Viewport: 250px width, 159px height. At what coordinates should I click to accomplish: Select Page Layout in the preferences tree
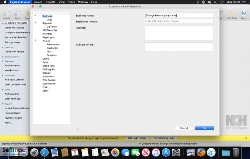tap(49, 37)
